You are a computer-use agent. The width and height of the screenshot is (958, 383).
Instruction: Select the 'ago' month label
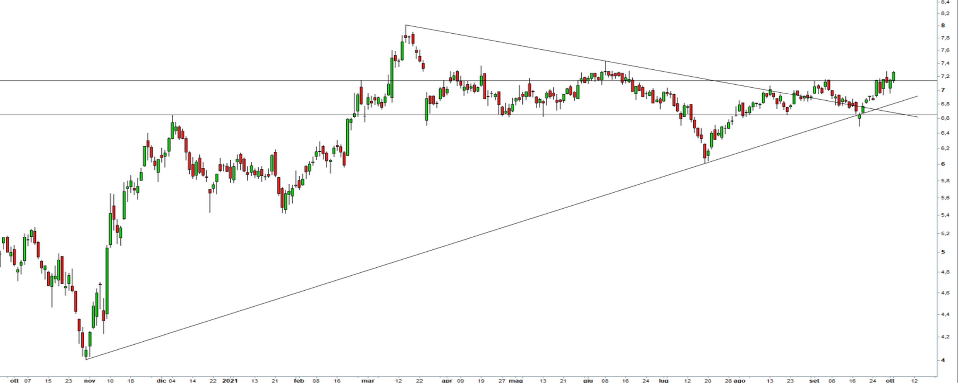739,381
